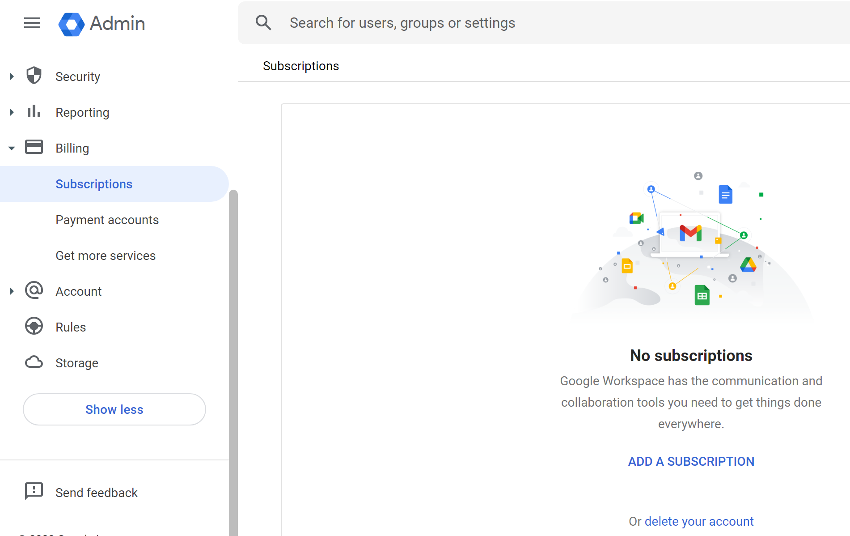Expand the Reporting section arrow
This screenshot has width=850, height=536.
point(12,112)
